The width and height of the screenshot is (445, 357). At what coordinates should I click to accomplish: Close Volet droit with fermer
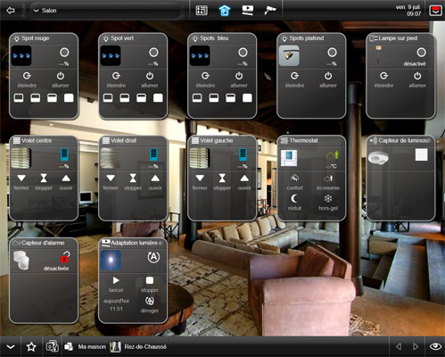tap(111, 182)
